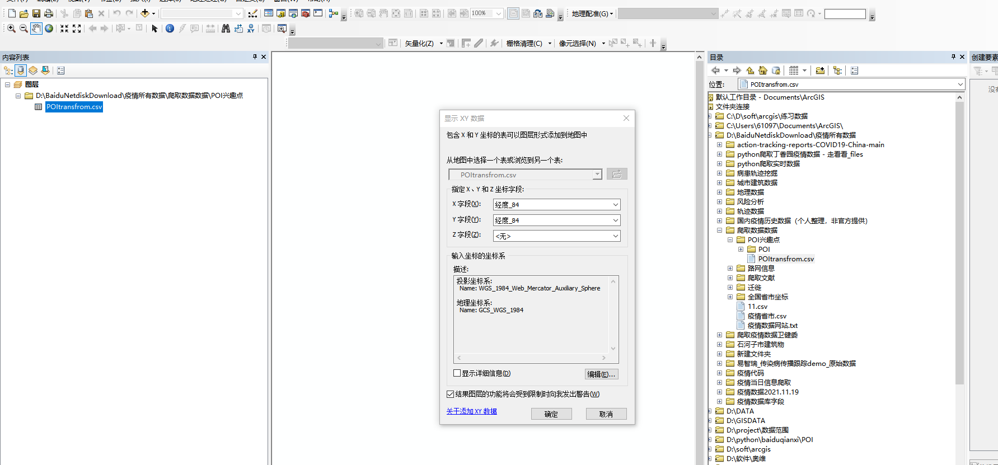Viewport: 998px width, 465px height.
Task: Select the D:\GISDATA folder connection
Action: point(746,420)
